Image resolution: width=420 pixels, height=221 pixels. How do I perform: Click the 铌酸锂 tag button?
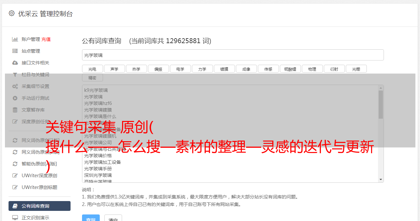click(x=290, y=69)
